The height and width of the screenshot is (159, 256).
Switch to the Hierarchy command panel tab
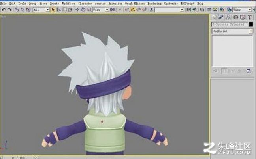[228, 17]
